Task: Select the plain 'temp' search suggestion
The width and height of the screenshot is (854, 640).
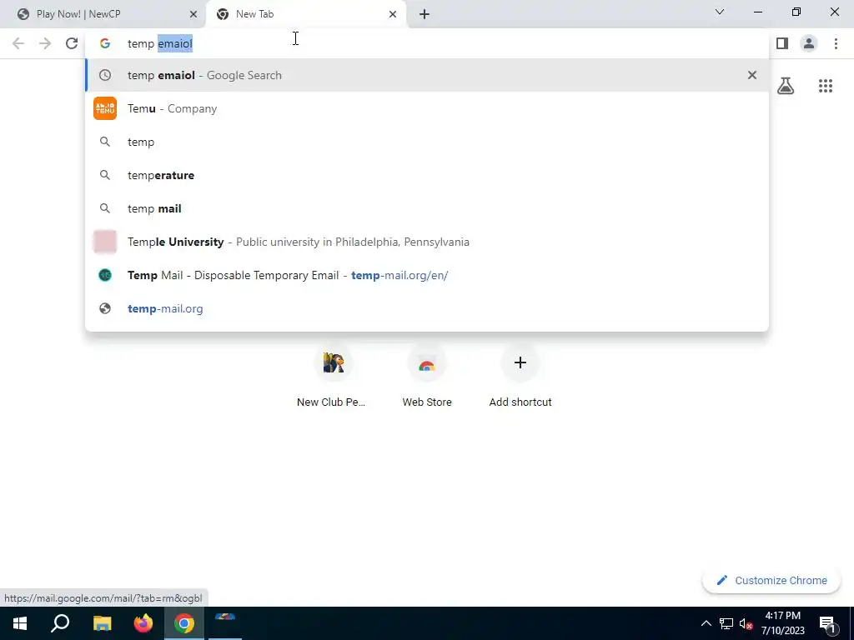Action: click(427, 142)
